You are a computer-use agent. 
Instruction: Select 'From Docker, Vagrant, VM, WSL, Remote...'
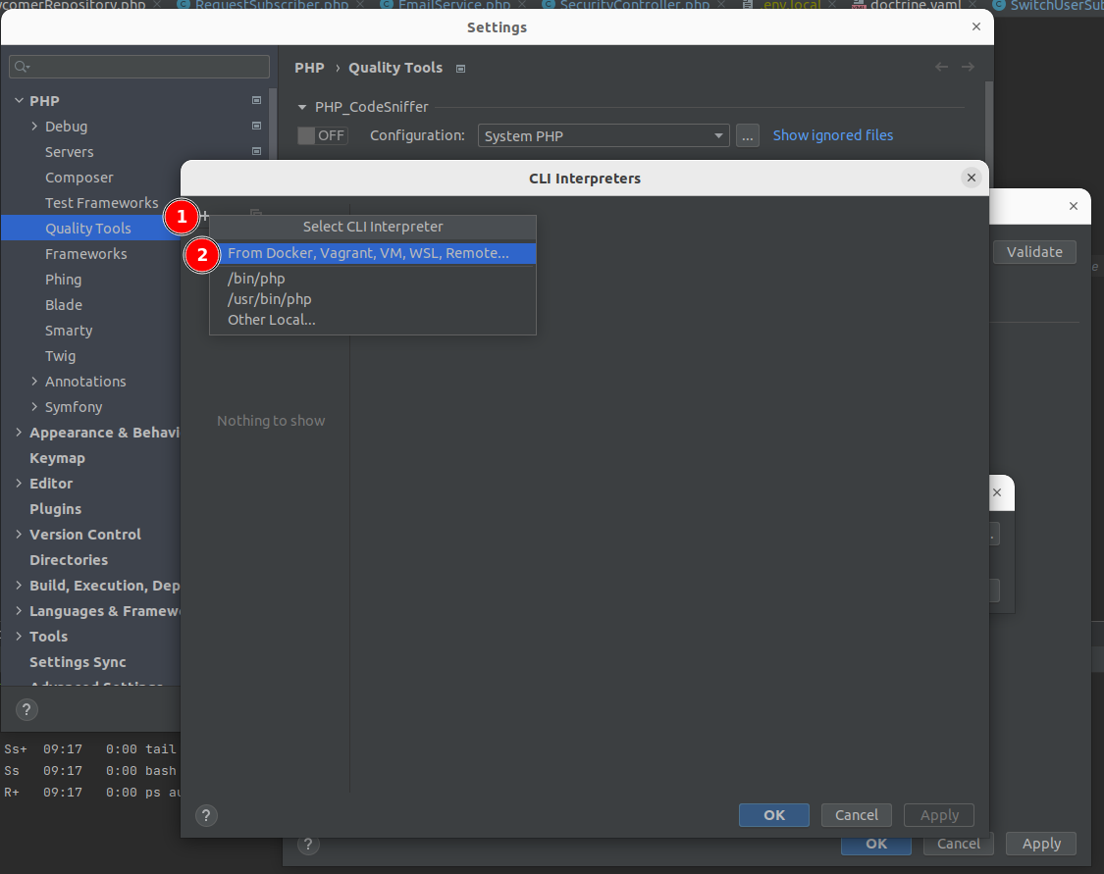368,253
